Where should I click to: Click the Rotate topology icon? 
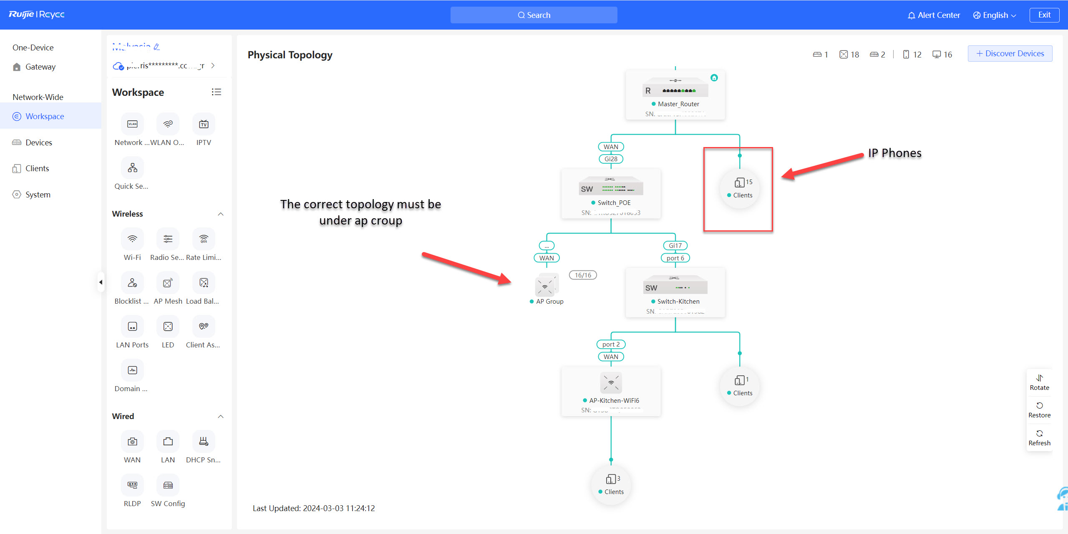1039,378
